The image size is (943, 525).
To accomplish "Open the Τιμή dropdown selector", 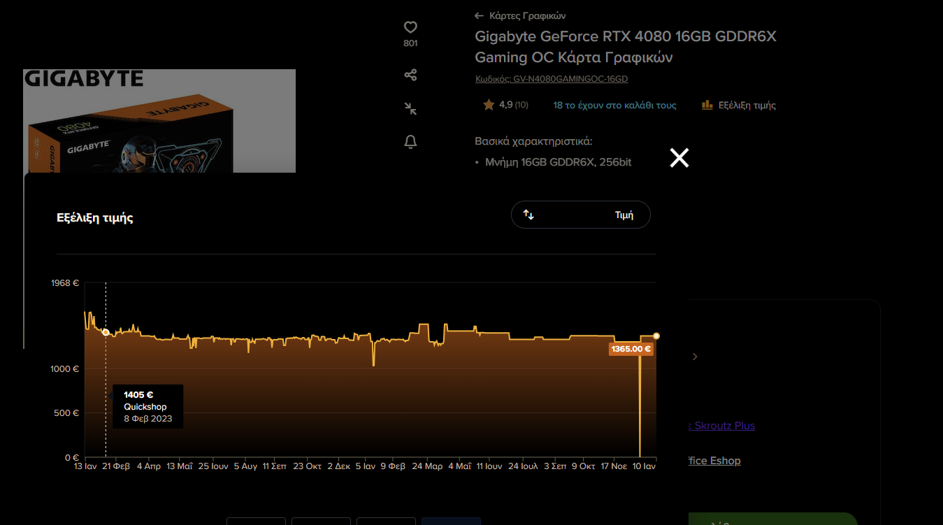I will coord(581,215).
